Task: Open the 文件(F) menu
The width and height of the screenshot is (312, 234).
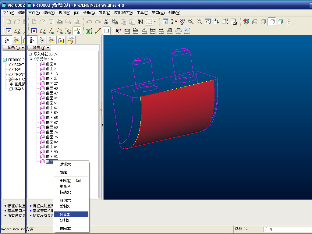Action: click(x=34, y=13)
